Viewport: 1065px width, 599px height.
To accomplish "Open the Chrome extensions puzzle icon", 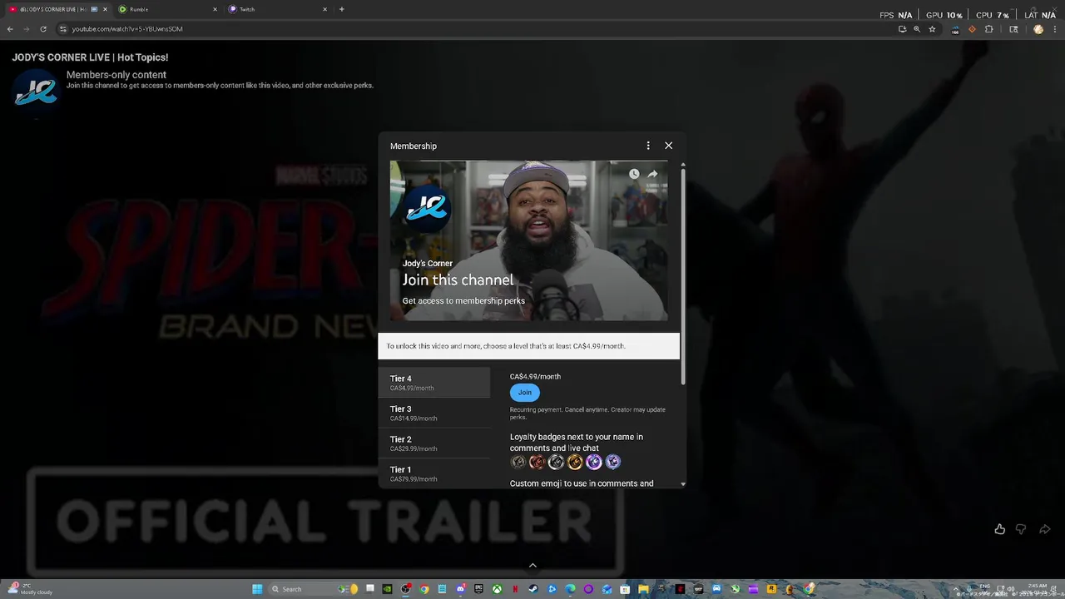I will point(988,29).
